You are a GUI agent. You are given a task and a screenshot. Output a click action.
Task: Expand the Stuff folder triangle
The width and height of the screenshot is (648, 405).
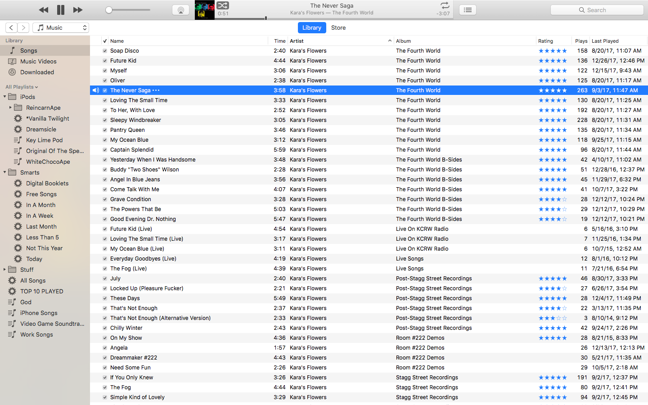tap(4, 270)
